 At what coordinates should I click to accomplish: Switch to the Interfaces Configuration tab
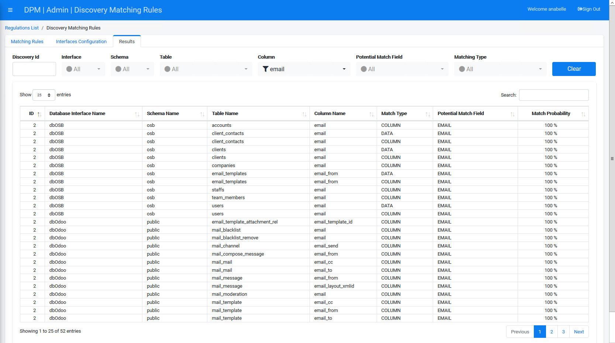[81, 41]
